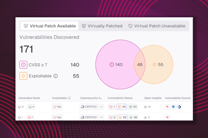Click the CVSS count value 140 in legend
The width and height of the screenshot is (208, 138).
[x=75, y=65]
